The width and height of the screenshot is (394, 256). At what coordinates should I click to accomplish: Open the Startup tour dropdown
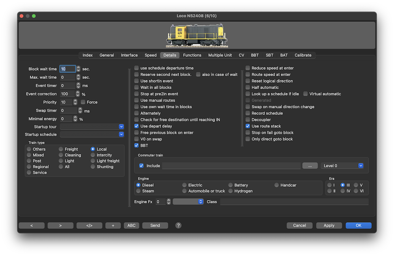121,127
